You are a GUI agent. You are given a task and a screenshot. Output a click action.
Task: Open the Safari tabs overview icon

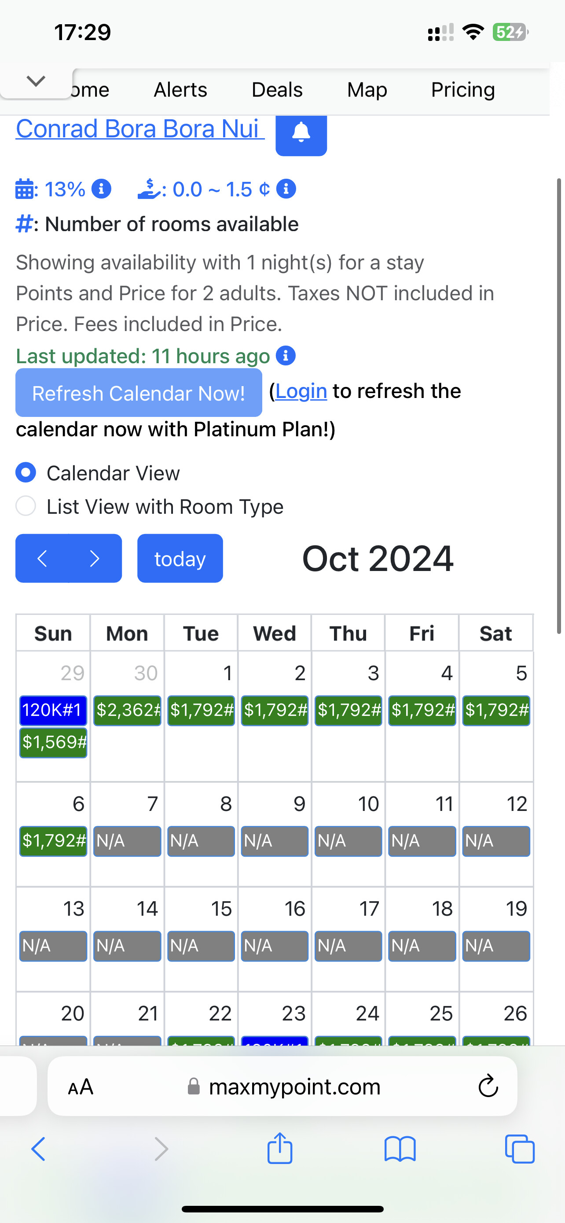tap(520, 1149)
